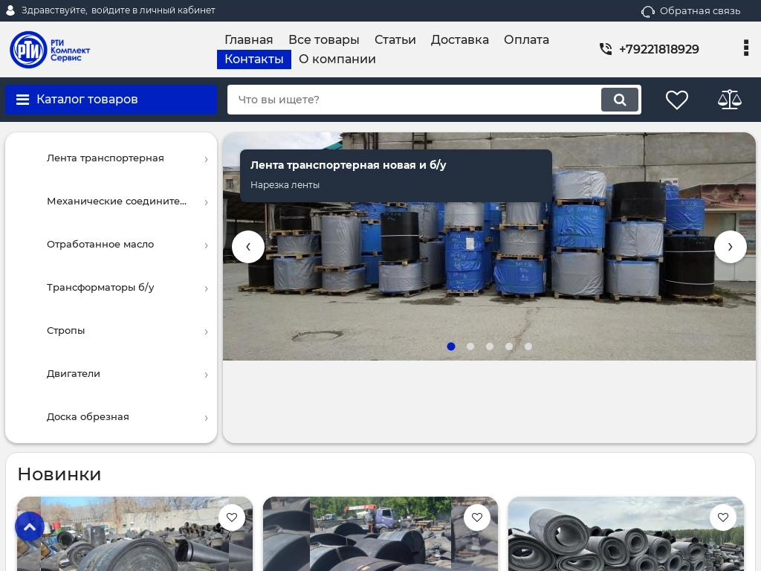
Task: Open 'Двигатели' category
Action: (74, 374)
